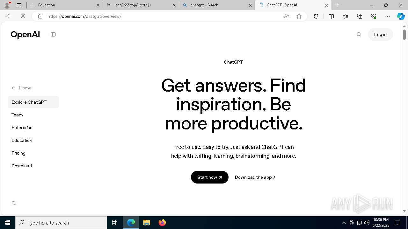Add page to favorites star icon

point(299,16)
